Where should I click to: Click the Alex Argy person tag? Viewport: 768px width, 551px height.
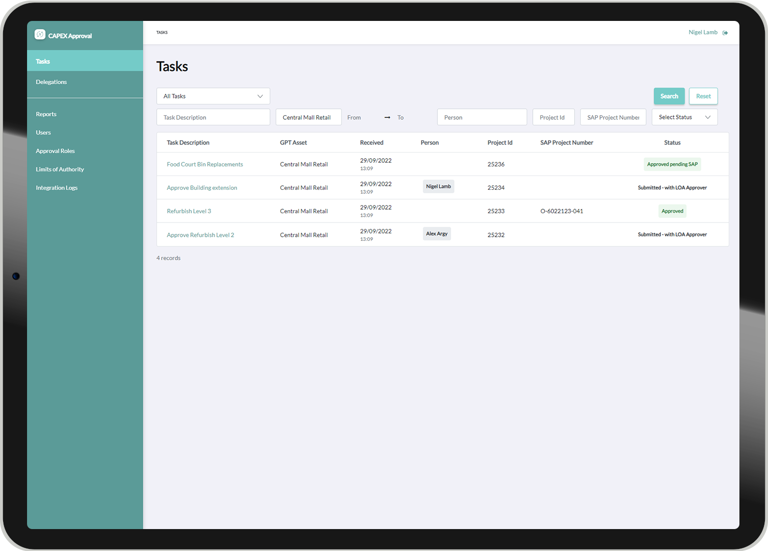pos(437,234)
